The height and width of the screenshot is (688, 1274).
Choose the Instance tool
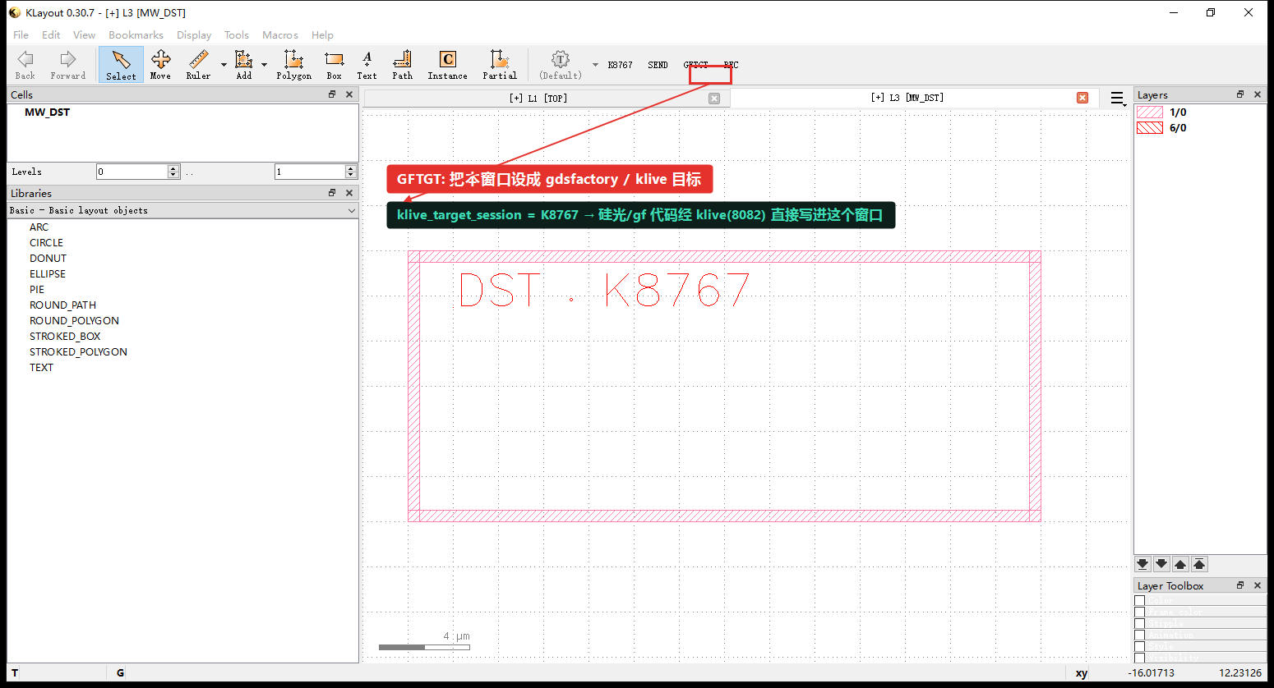(x=447, y=65)
